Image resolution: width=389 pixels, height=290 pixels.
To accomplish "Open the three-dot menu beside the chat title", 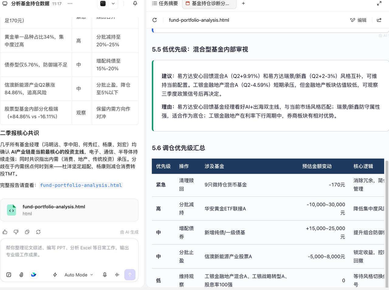I will click(x=70, y=4).
